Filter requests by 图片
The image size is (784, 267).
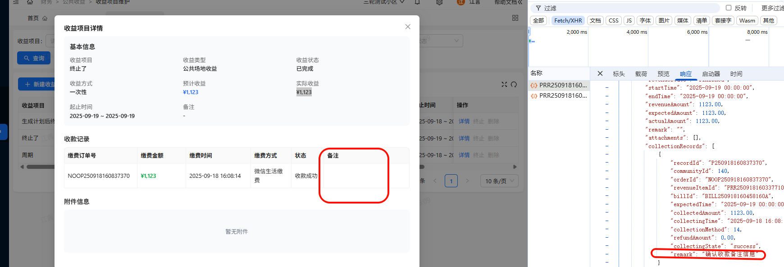click(664, 20)
